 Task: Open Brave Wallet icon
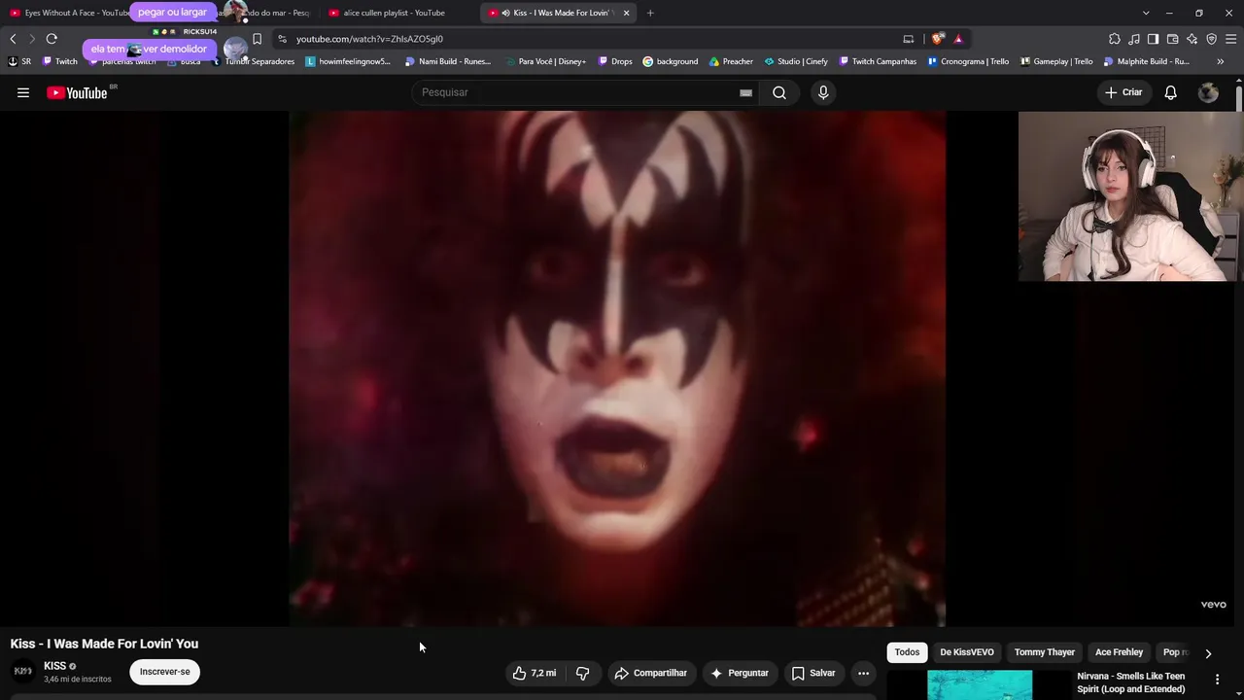(x=1172, y=39)
